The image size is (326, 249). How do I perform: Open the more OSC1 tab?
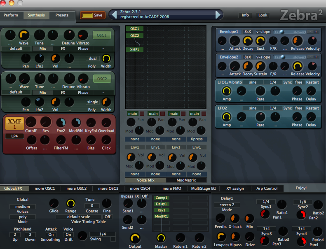(45, 188)
